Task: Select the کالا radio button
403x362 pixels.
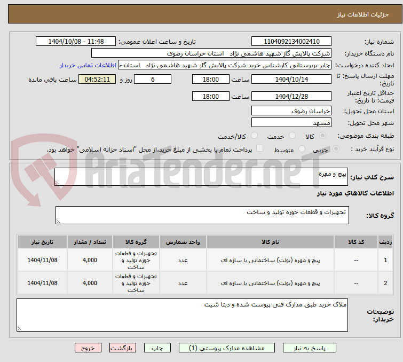Action: point(322,136)
